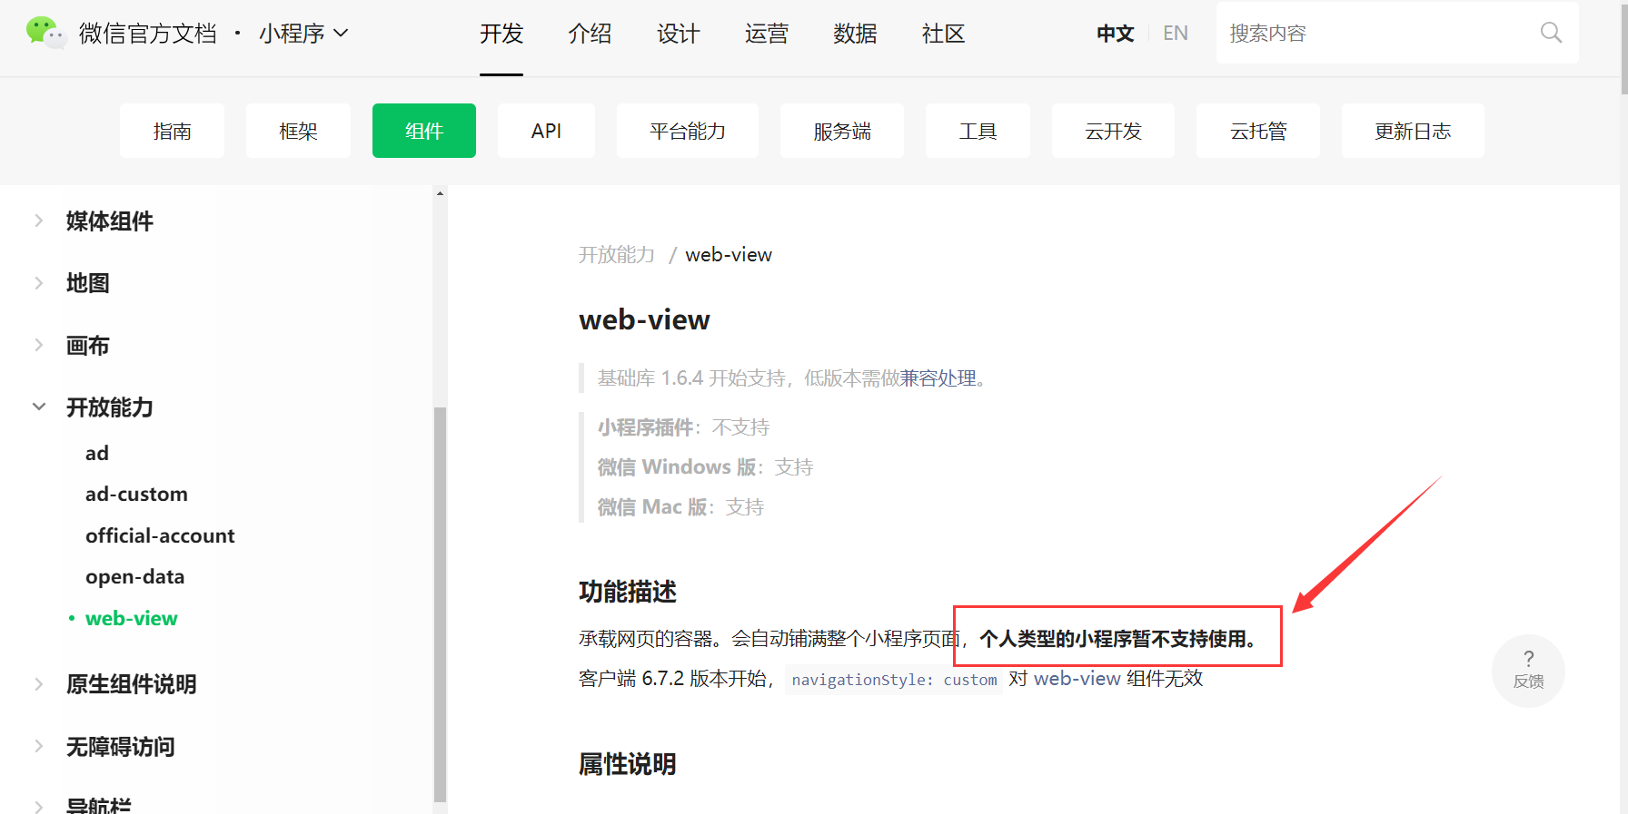Expand the 画布 section

pyautogui.click(x=38, y=346)
